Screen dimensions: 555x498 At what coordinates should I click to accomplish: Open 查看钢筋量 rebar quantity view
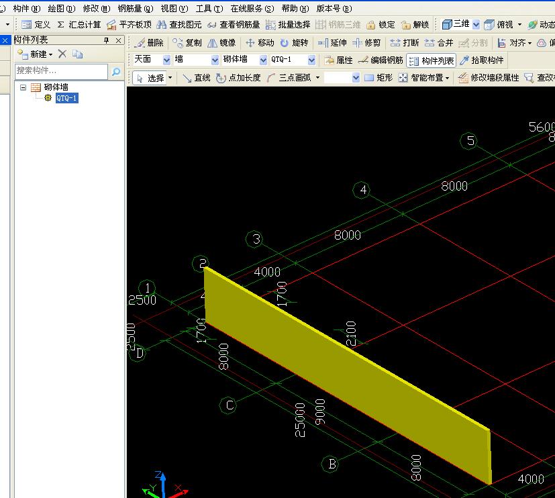point(234,24)
